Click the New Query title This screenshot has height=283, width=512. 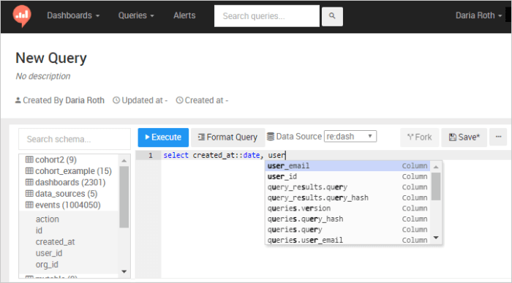point(51,58)
